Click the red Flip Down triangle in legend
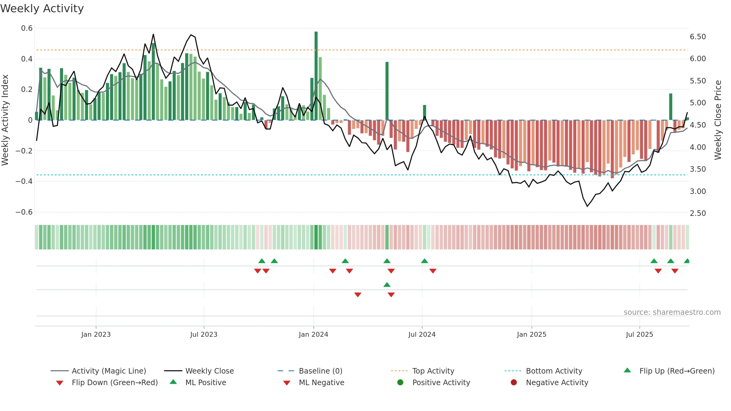Viewport: 731px width, 411px height. [x=60, y=383]
